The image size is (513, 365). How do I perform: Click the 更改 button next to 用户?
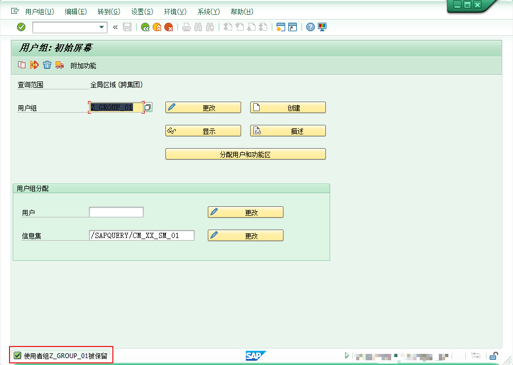(245, 212)
